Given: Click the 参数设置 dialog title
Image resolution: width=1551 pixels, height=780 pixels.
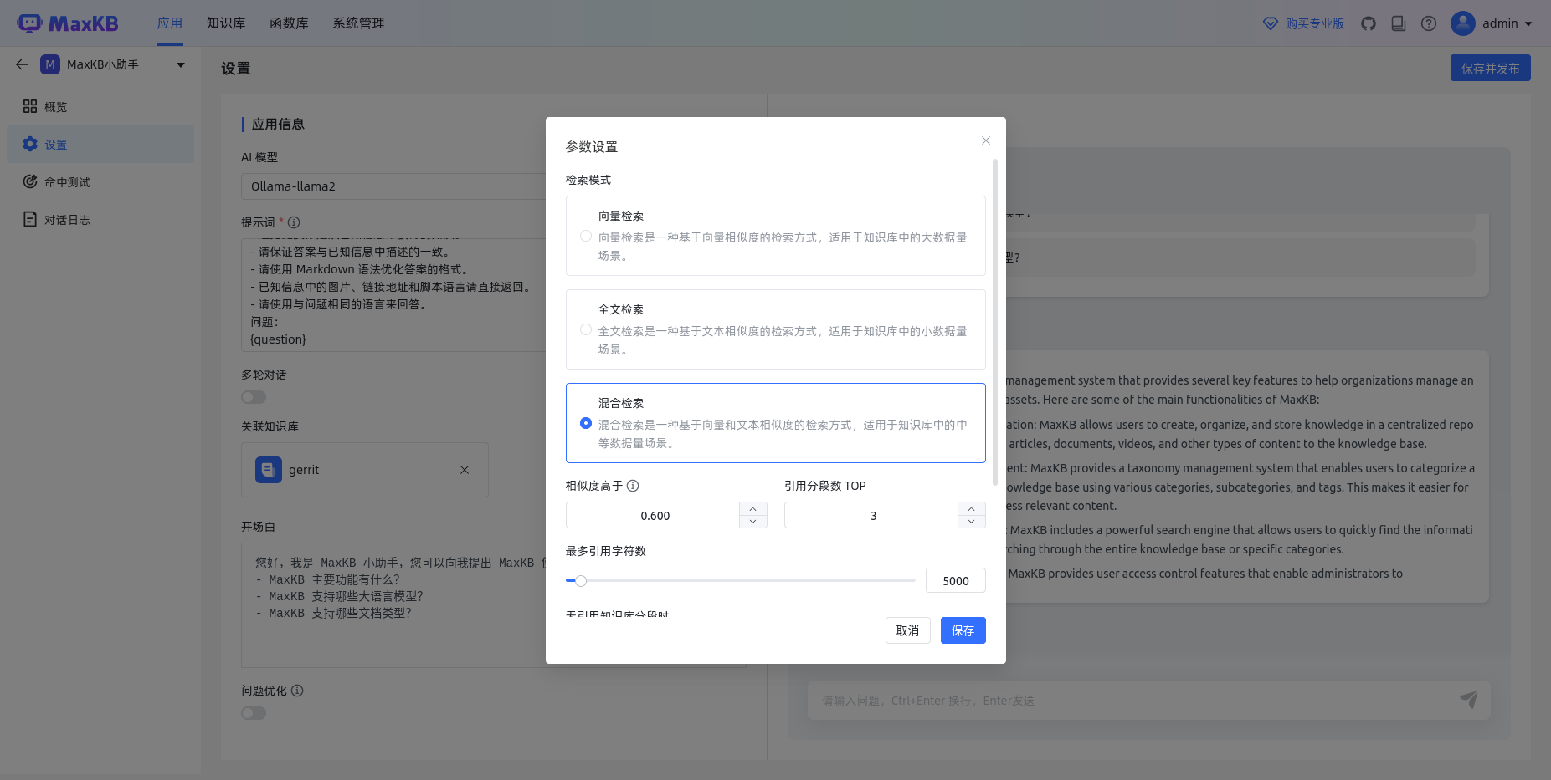Looking at the screenshot, I should 592,146.
